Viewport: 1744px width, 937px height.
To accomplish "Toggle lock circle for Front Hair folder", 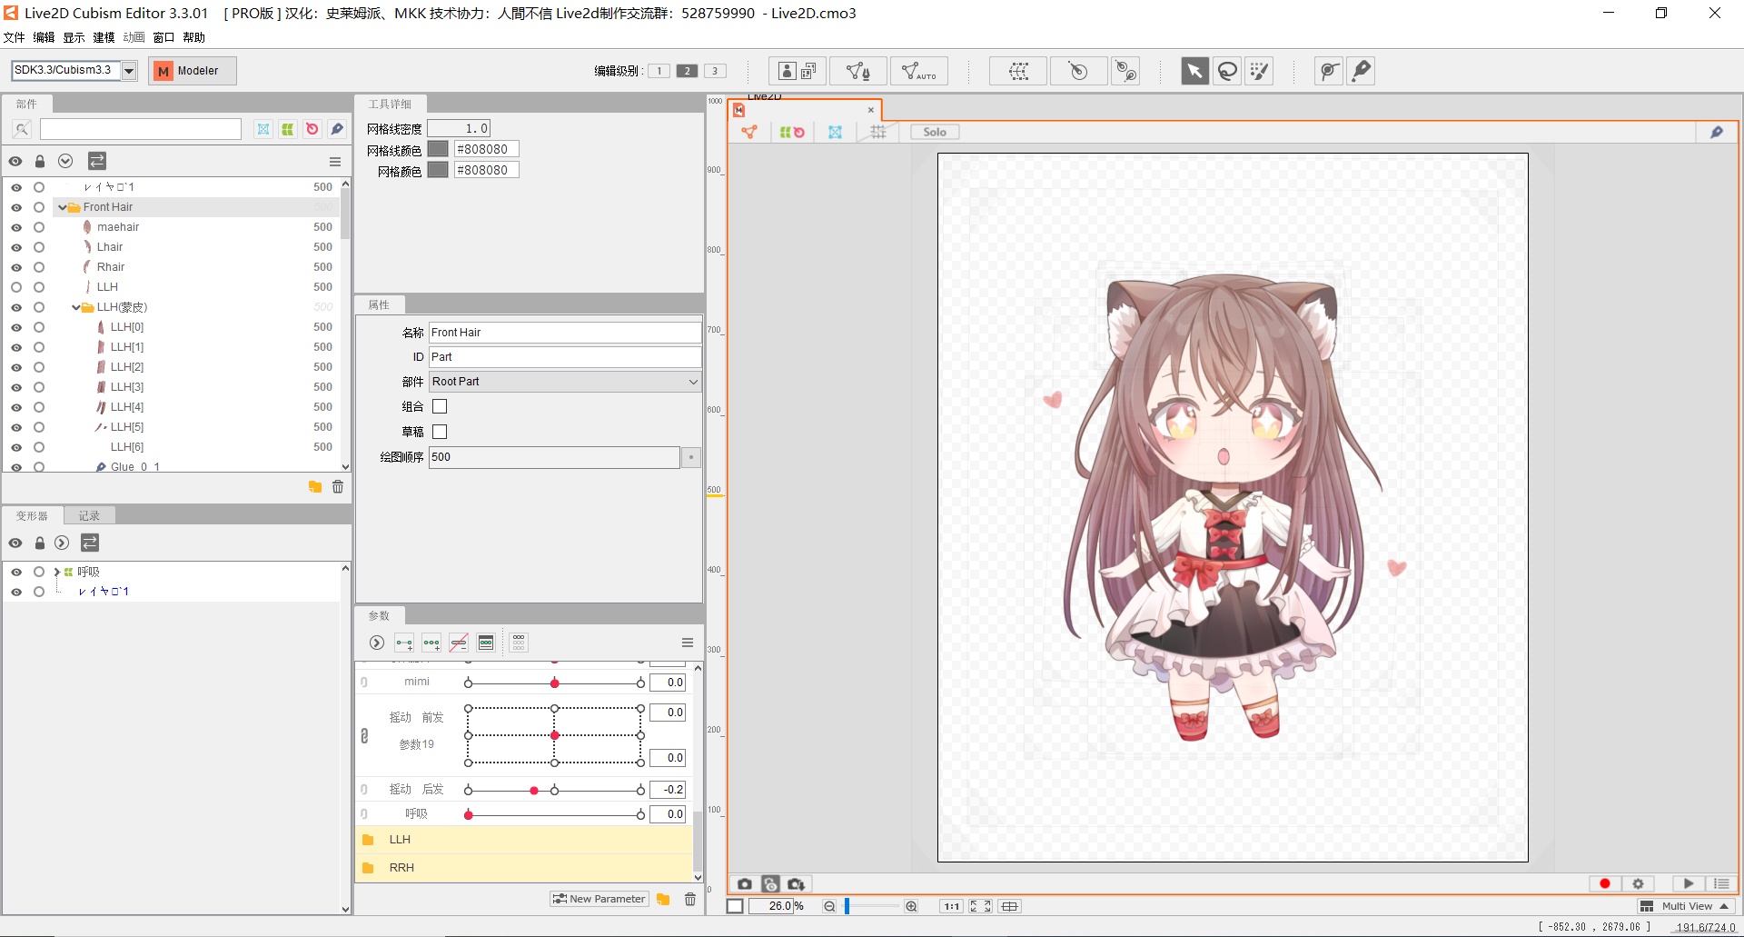I will pos(39,207).
